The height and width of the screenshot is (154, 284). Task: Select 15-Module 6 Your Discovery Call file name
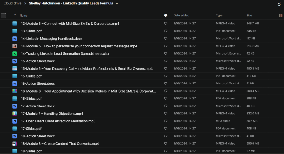tap(87, 69)
